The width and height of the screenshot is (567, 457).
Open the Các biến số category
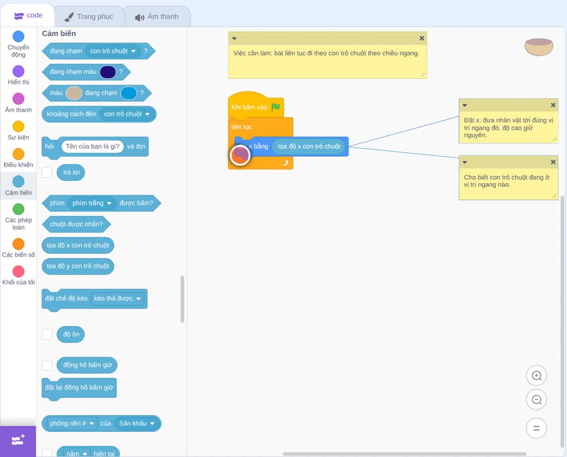18,248
